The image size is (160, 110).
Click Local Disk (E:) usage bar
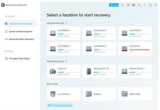coord(140,34)
